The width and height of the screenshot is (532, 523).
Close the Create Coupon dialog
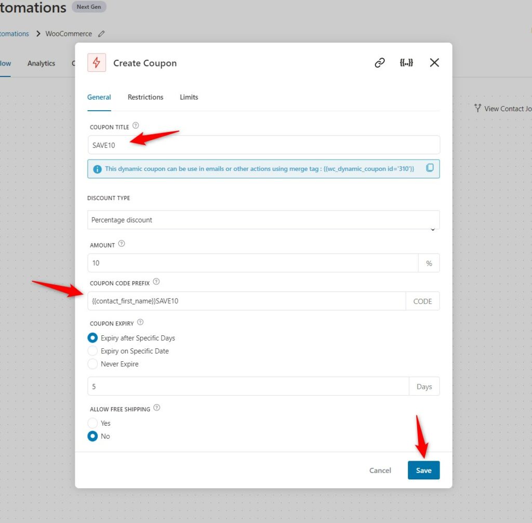(x=434, y=63)
